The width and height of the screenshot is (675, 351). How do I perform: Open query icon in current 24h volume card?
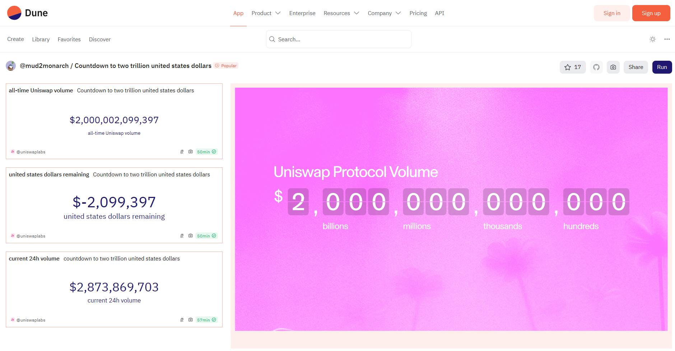tap(182, 320)
